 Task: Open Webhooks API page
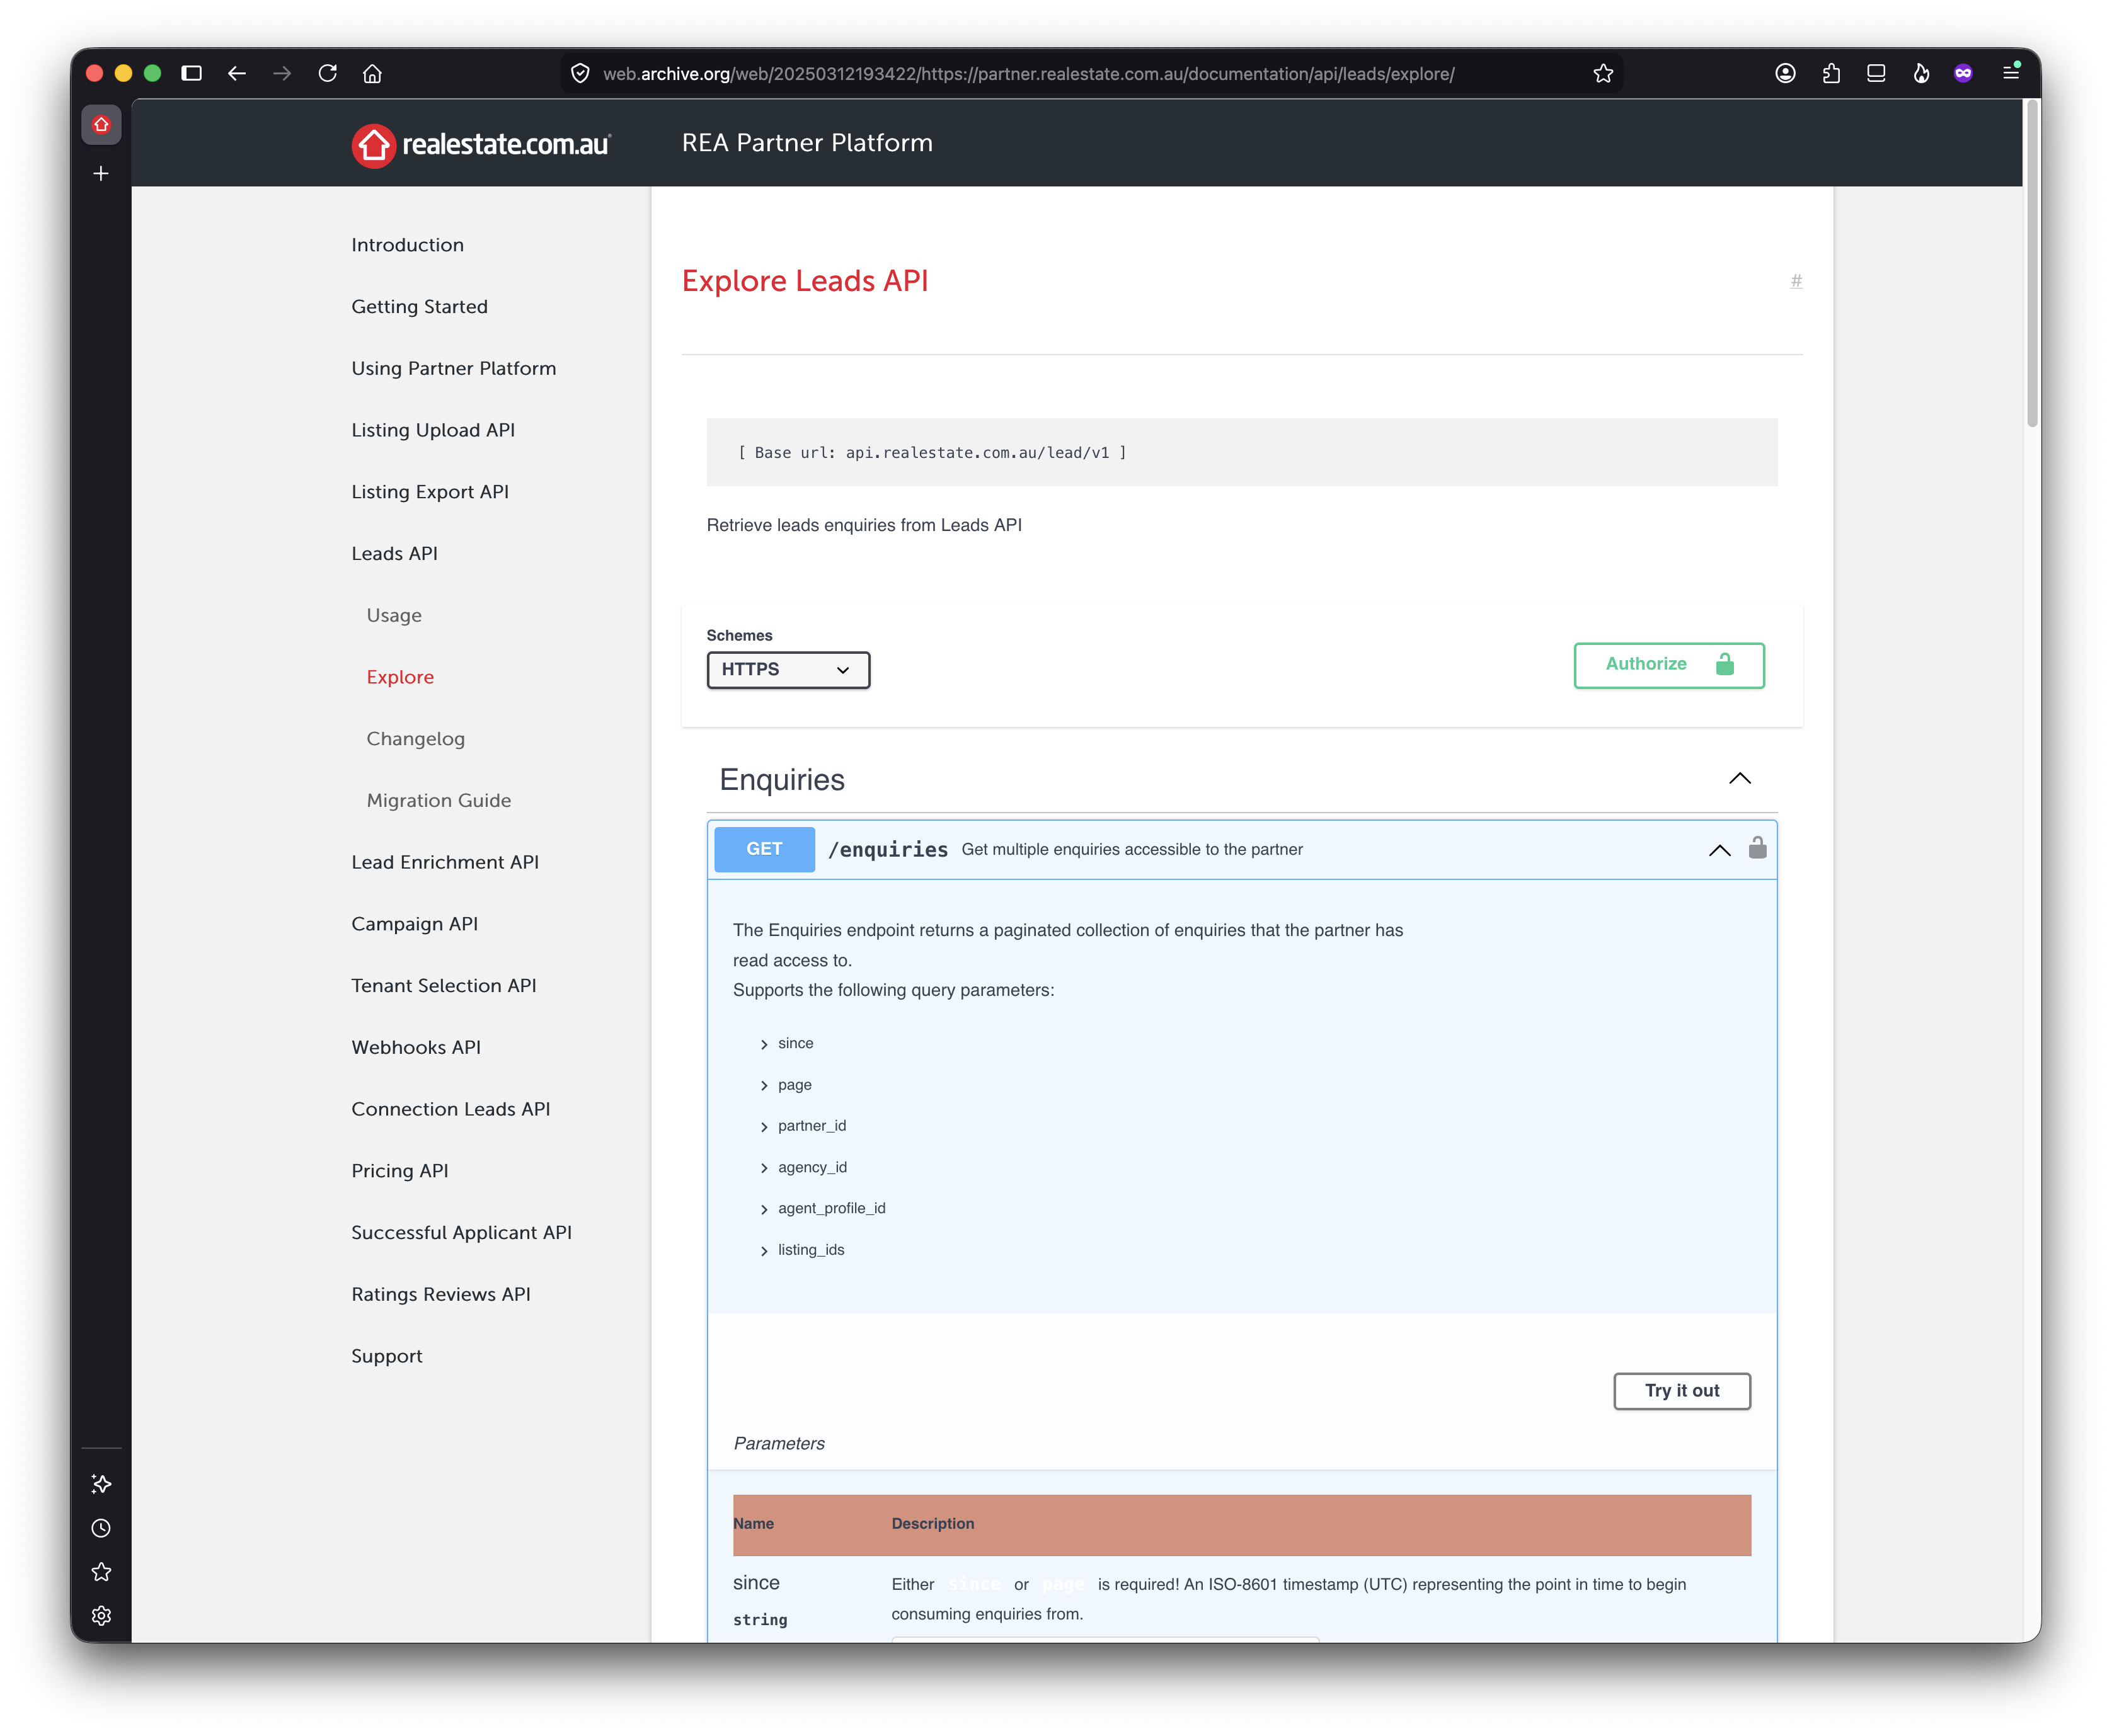[416, 1048]
